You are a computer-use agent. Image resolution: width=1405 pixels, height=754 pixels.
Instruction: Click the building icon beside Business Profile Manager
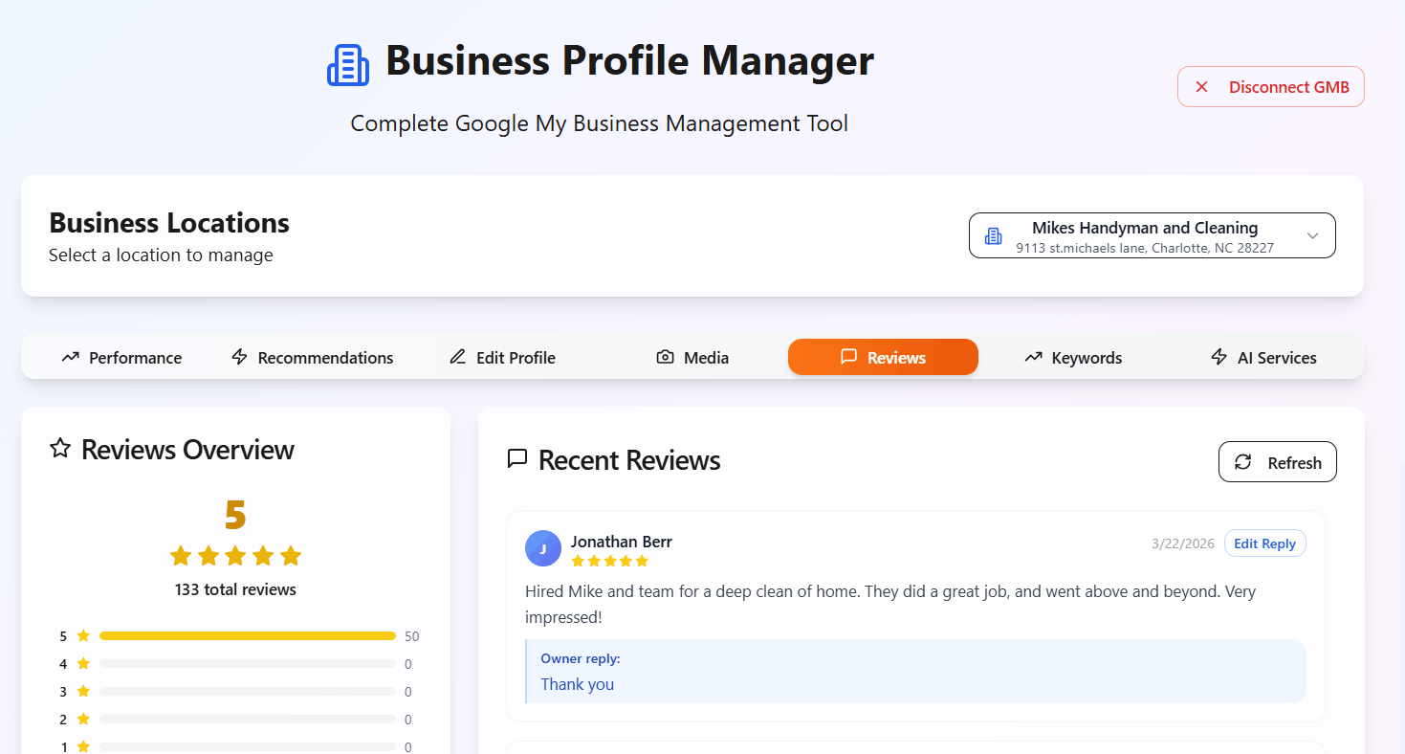click(347, 63)
